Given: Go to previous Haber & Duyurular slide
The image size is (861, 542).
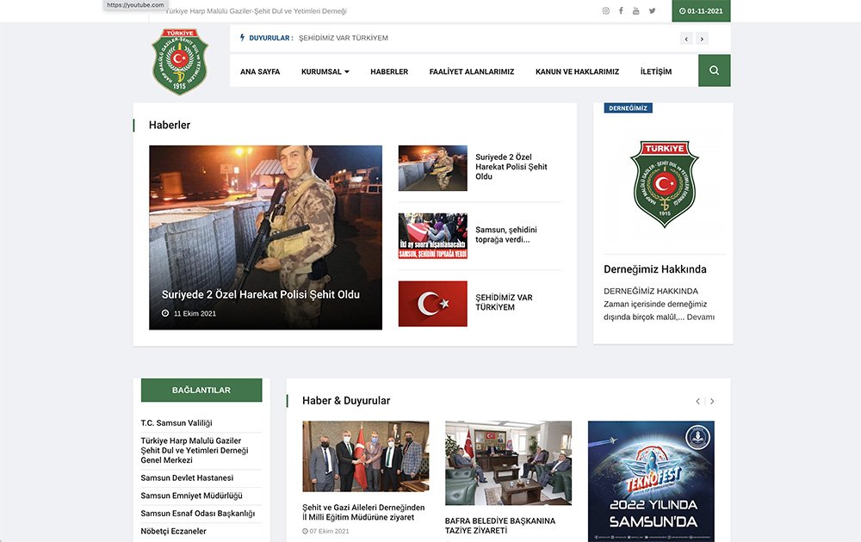Looking at the screenshot, I should point(697,401).
